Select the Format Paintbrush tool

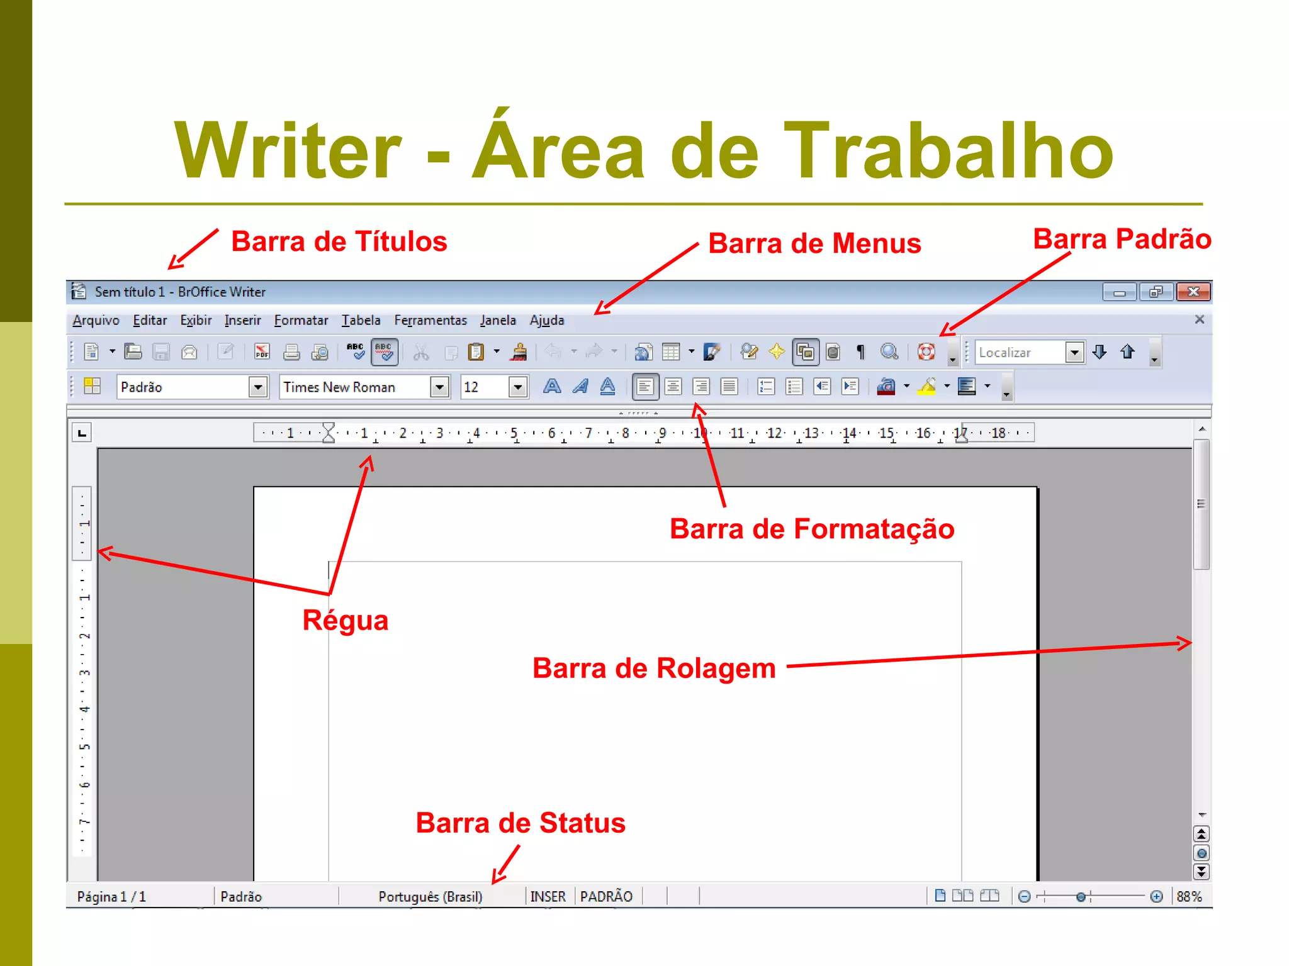pyautogui.click(x=519, y=352)
